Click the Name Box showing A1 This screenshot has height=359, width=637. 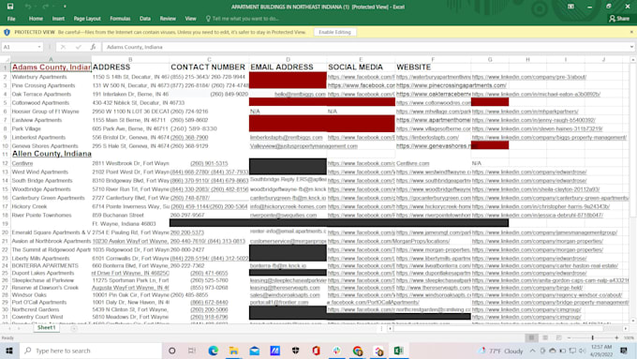19,47
